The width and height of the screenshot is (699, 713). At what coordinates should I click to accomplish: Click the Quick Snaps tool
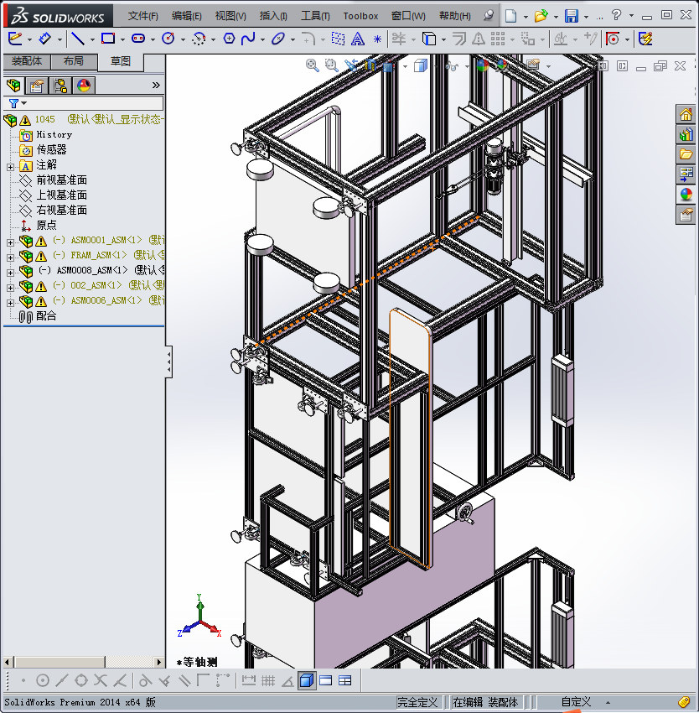(613, 39)
